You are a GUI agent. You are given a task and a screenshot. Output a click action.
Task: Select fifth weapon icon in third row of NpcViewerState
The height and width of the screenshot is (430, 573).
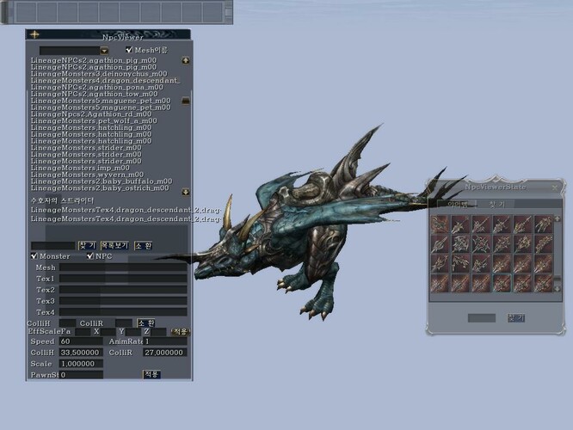point(522,263)
